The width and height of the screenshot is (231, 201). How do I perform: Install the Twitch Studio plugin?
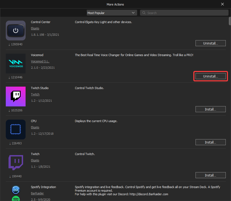211,109
